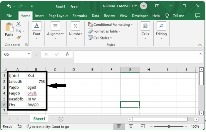Open Cell Styles menu
206x132 pixels.
[x=100, y=38]
